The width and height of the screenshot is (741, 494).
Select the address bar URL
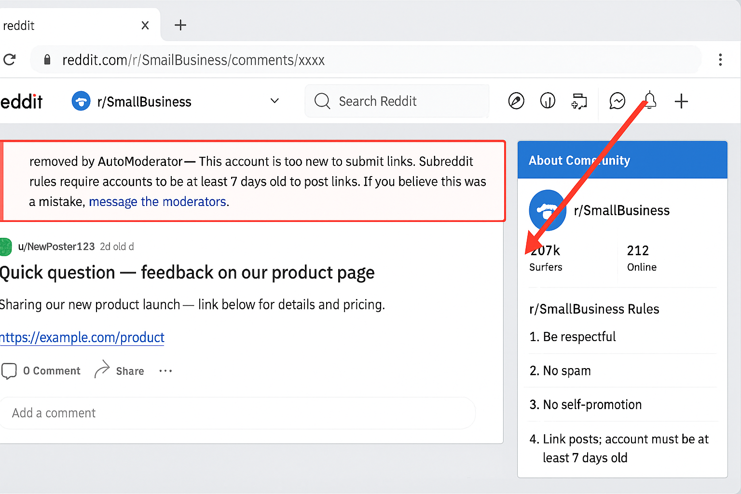[193, 60]
